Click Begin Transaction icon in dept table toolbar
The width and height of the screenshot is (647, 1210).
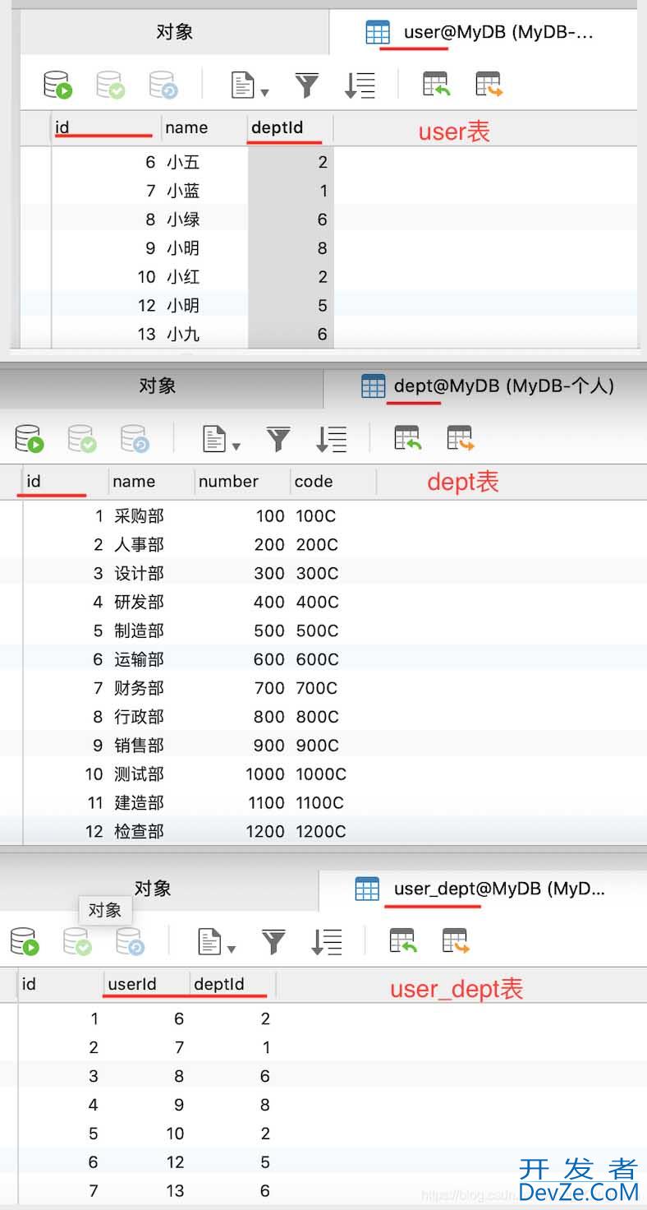[29, 438]
